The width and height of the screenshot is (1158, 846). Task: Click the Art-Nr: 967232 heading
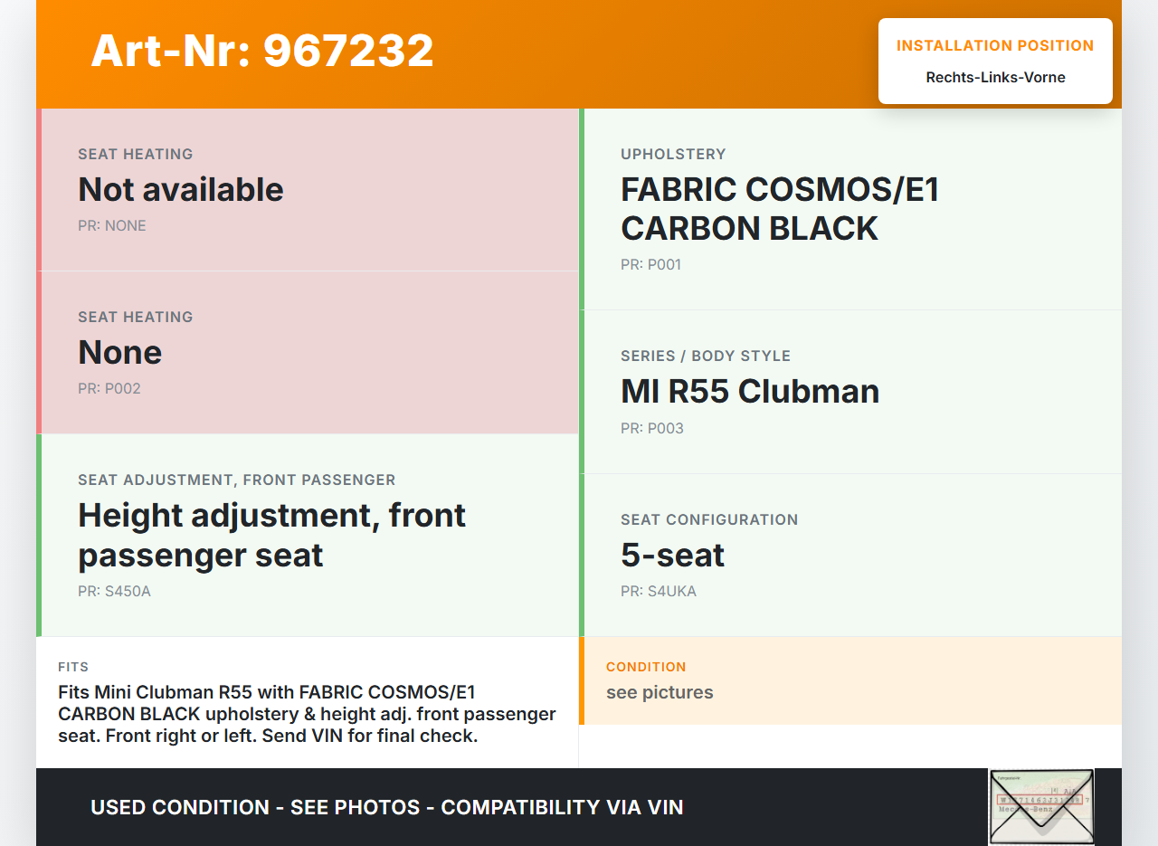pos(262,51)
